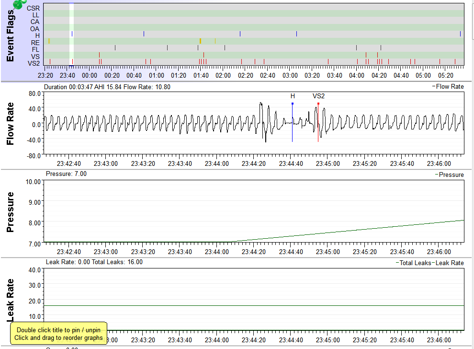Click the green pressure ramp line
This screenshot has height=349, width=474.
coord(345,230)
